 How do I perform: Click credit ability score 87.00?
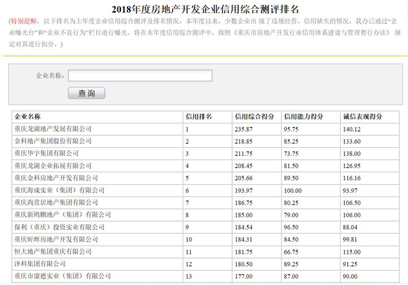click(x=291, y=276)
